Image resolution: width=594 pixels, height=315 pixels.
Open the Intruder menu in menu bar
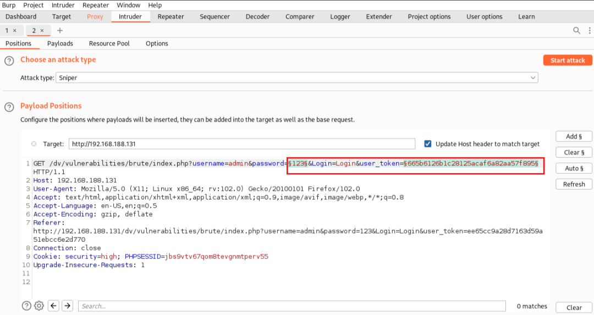63,5
